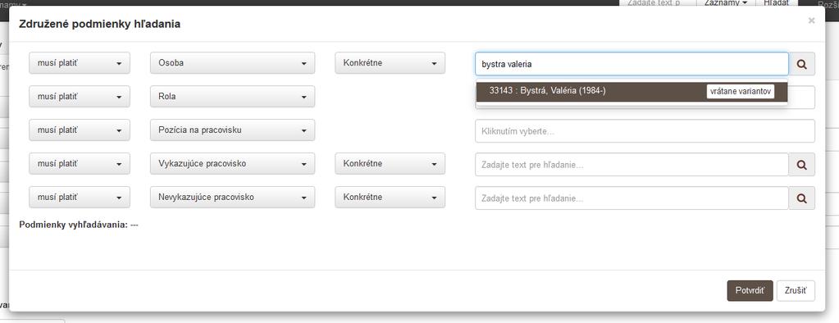
Task: Click the 'bystra valeria' text input
Action: click(632, 64)
